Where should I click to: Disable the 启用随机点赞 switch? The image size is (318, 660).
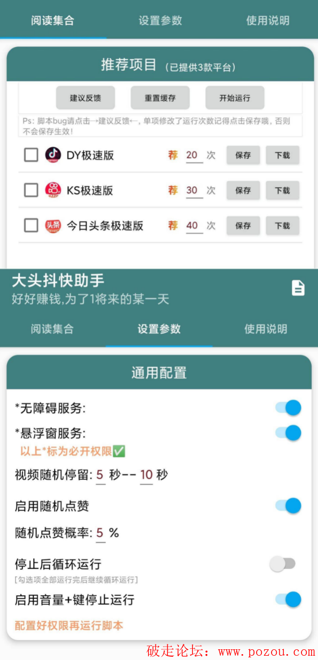coord(288,505)
